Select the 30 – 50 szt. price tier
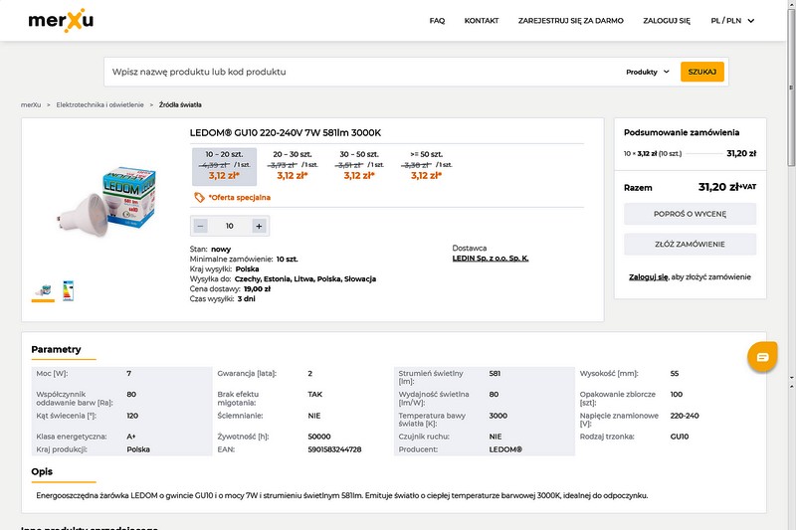Image resolution: width=796 pixels, height=530 pixels. [x=359, y=166]
